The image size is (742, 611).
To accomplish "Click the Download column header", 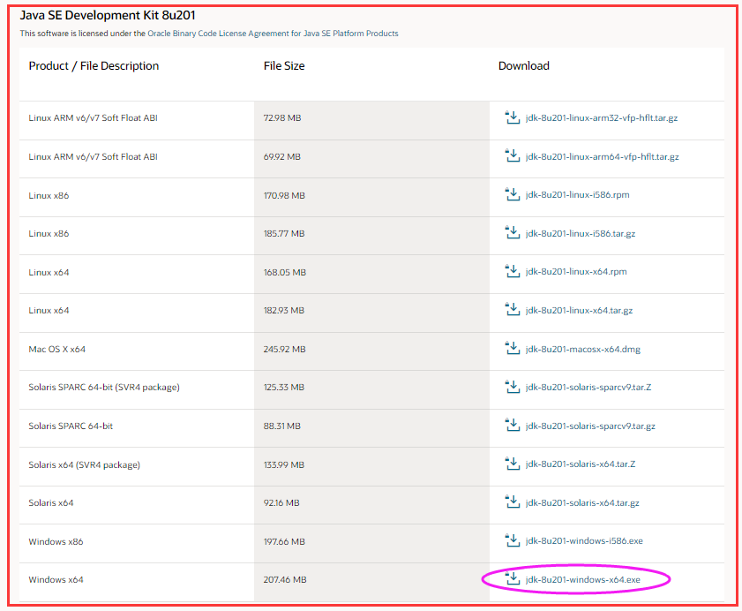I will pyautogui.click(x=524, y=66).
